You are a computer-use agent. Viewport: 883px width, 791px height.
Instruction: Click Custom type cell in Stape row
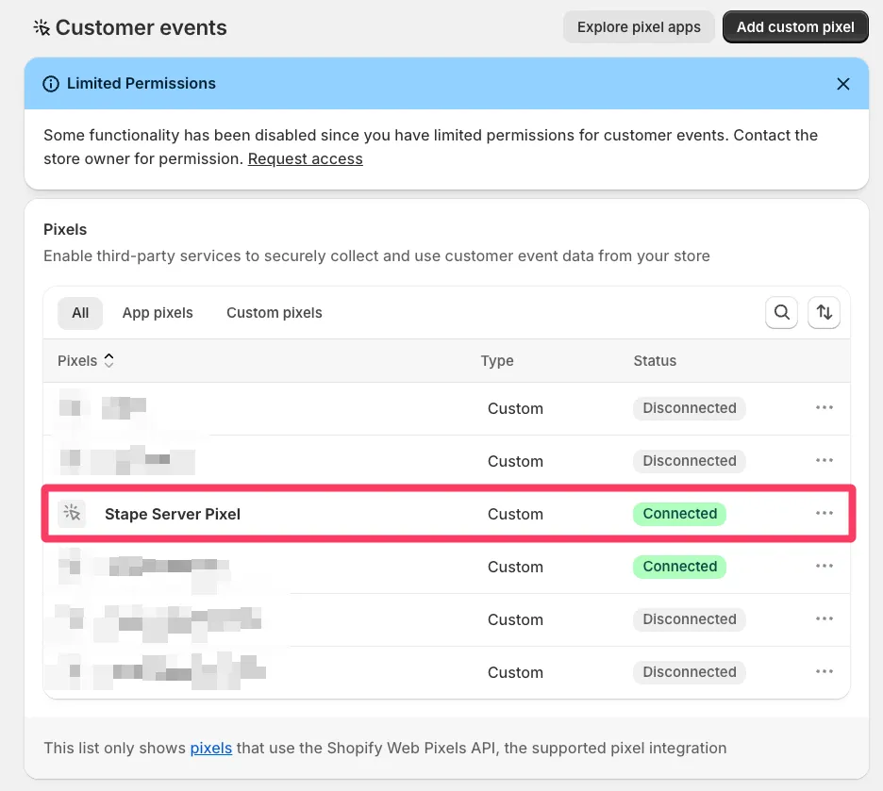tap(515, 514)
